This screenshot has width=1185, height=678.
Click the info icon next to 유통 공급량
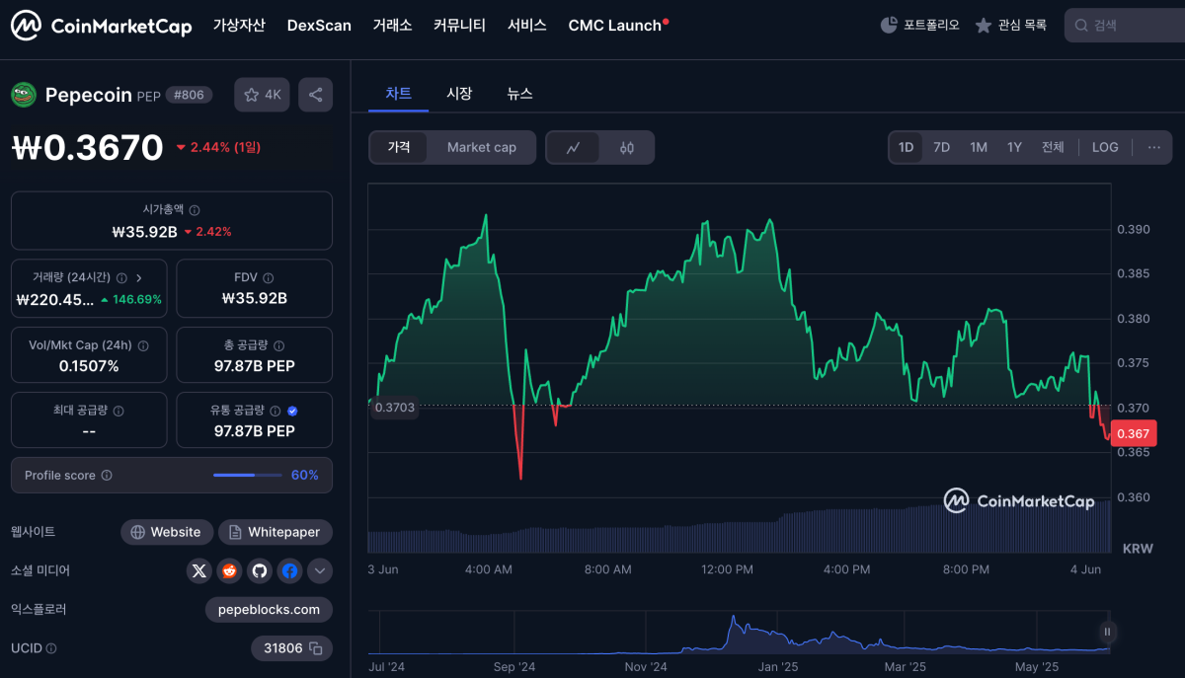coord(276,411)
